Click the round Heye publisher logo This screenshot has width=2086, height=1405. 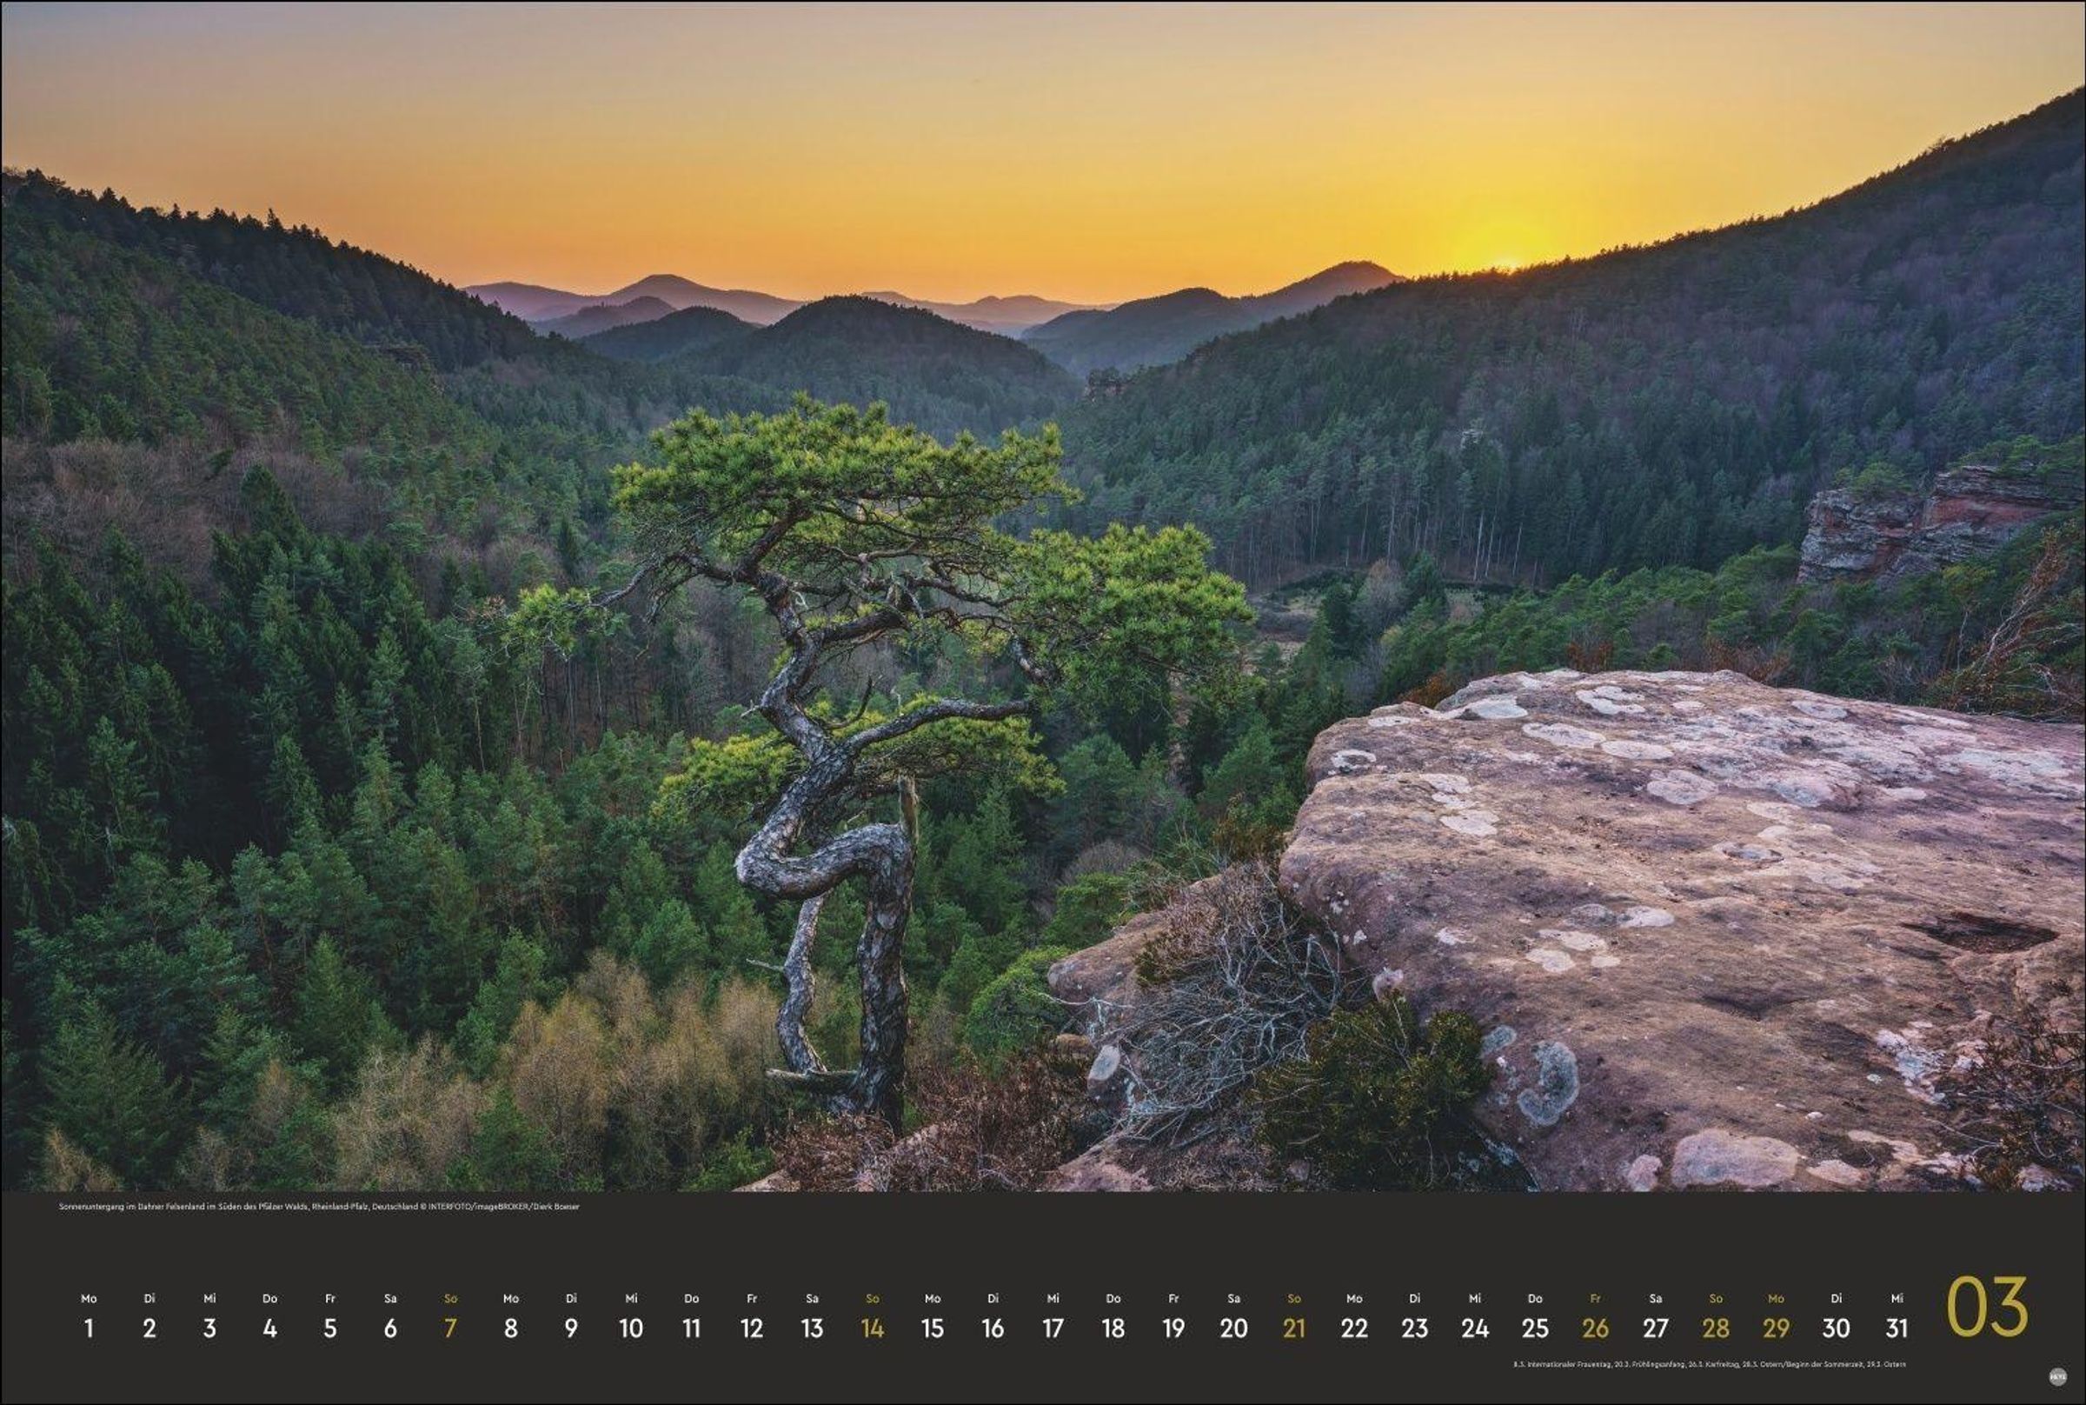tap(2058, 1376)
